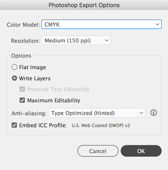Open the Medium (150 ppi) resolution dropdown
Screen dimensions: 168x170
tap(76, 40)
